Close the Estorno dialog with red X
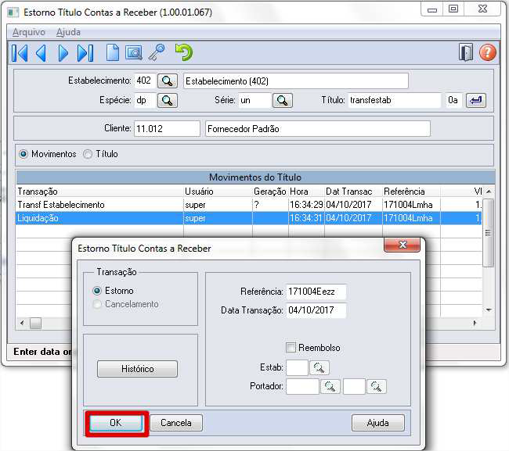Image resolution: width=509 pixels, height=451 pixels. click(x=403, y=245)
